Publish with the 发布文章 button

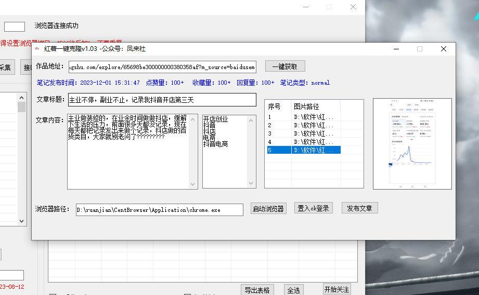[360, 208]
